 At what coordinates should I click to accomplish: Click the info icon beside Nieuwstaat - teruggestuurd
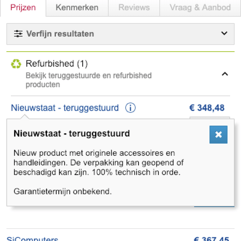[x=130, y=108]
